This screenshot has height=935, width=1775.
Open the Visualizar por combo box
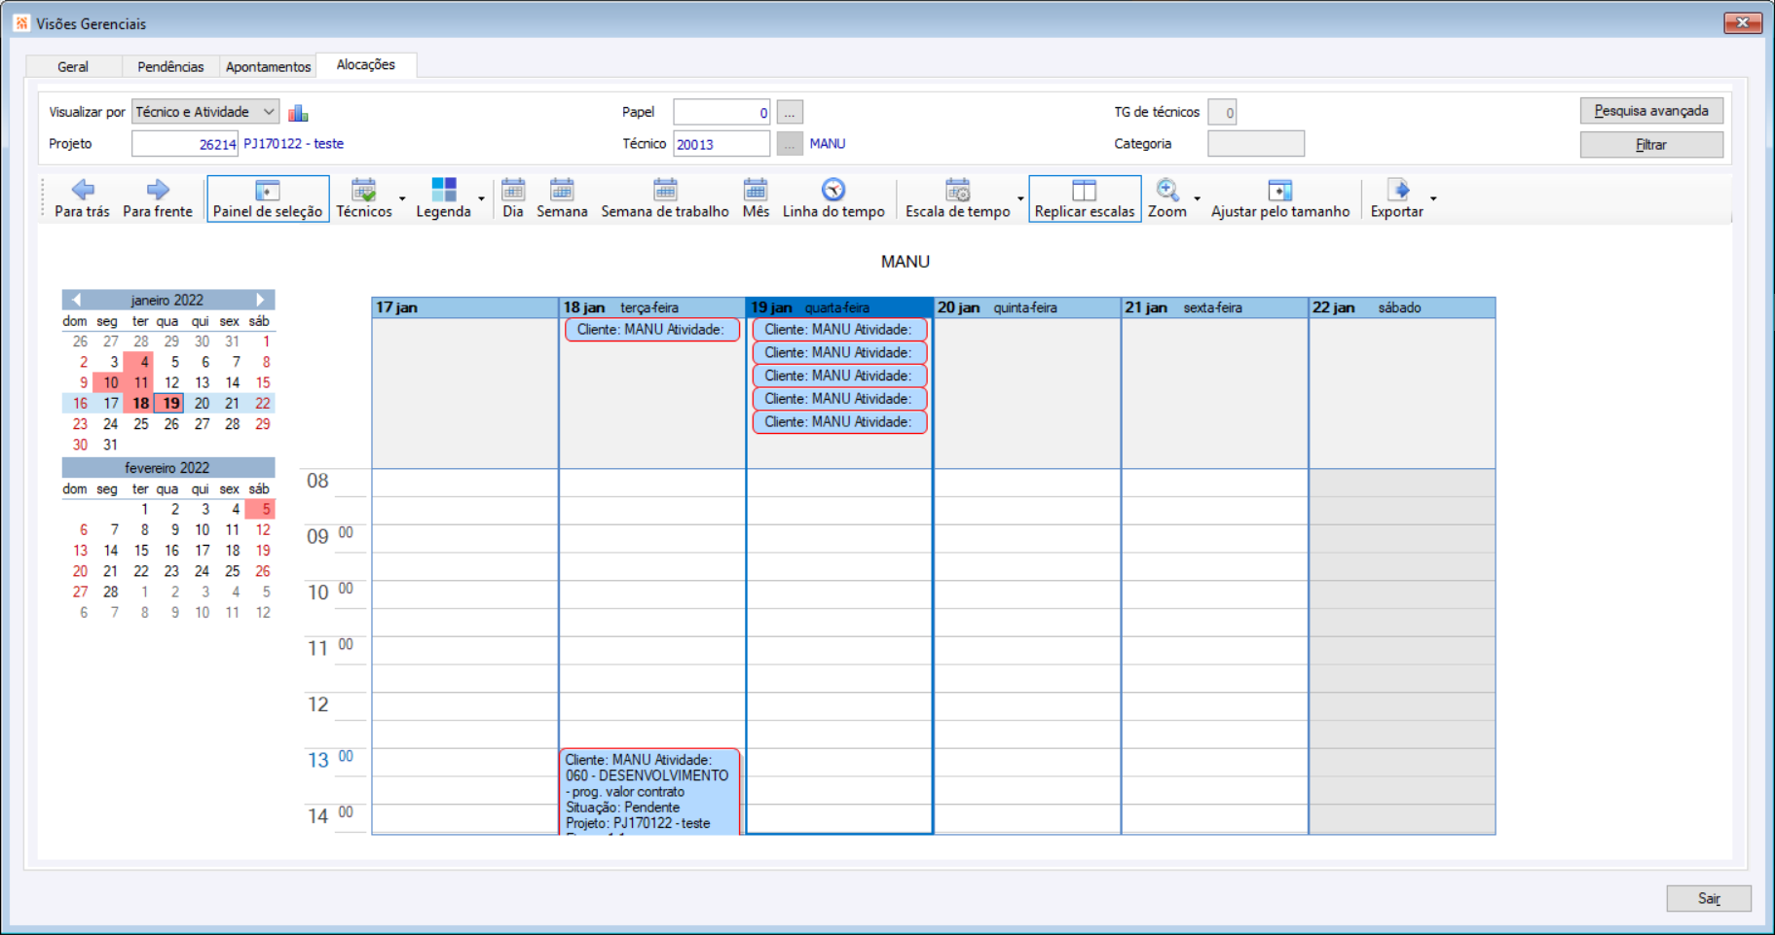[x=205, y=112]
